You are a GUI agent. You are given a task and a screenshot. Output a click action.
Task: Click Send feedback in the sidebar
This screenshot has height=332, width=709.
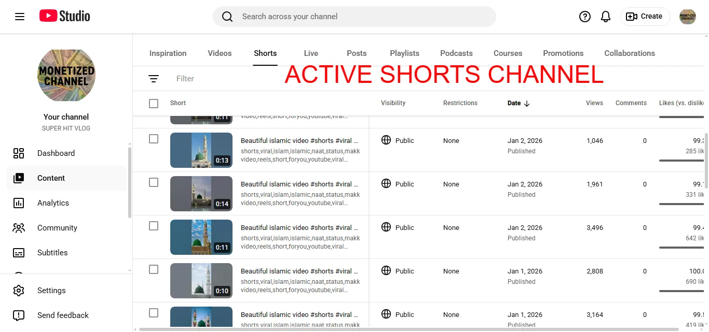tap(66, 315)
